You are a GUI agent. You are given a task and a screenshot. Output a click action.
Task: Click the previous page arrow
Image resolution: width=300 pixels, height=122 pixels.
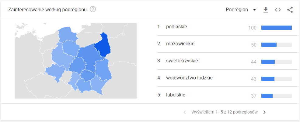click(x=185, y=112)
